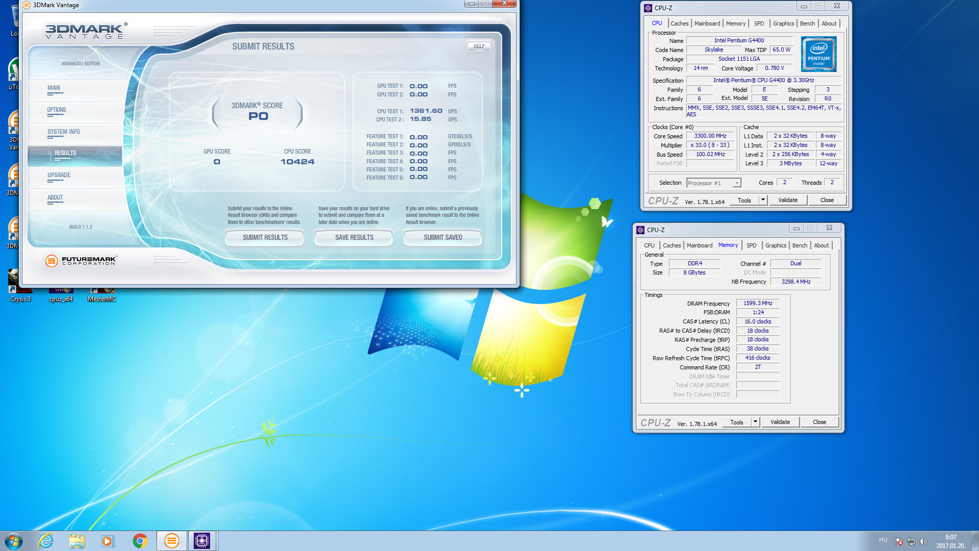Switch to CPU-Z taskbar icon

pos(202,541)
